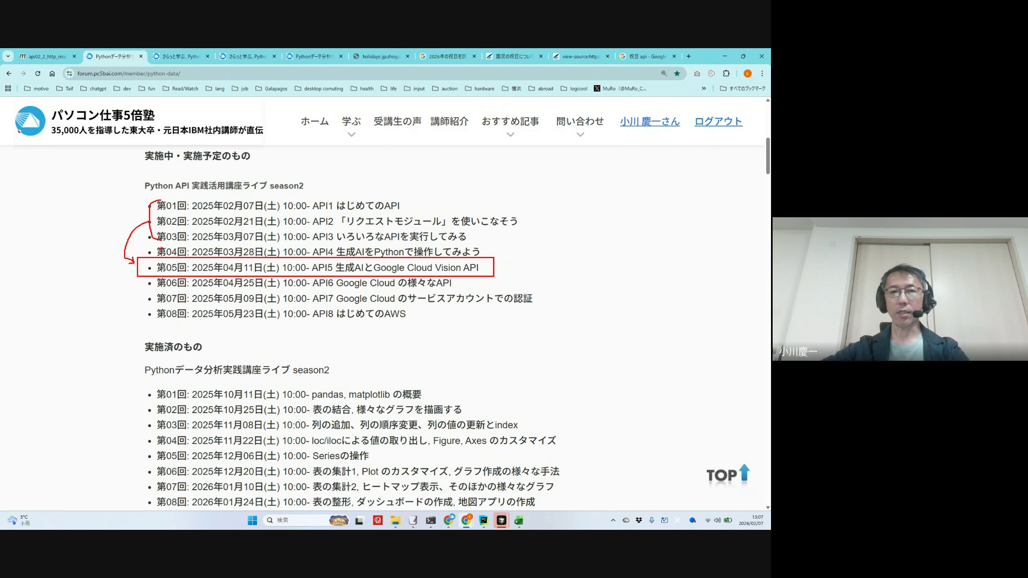Click the browser home icon
This screenshot has width=1028, height=578.
click(x=52, y=73)
